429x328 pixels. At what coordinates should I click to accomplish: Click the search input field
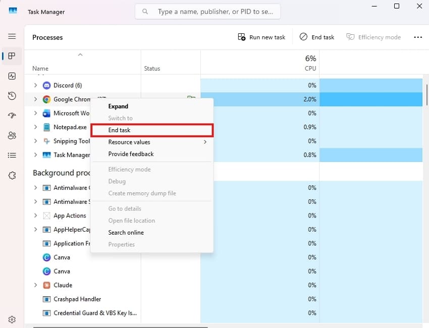[x=207, y=12]
